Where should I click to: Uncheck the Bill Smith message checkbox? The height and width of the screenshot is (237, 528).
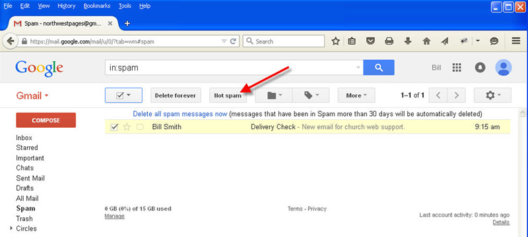click(114, 127)
